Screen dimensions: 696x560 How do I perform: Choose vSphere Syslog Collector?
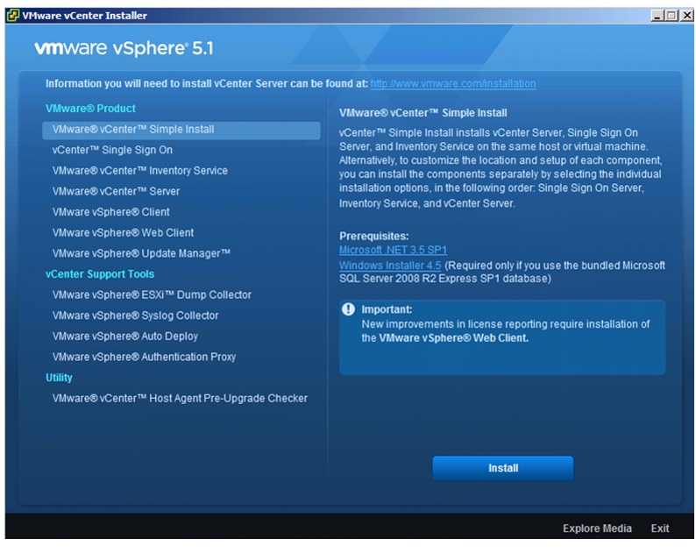(135, 315)
